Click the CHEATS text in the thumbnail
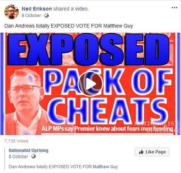Image resolution: width=181 pixels, height=173 pixels. point(108,111)
